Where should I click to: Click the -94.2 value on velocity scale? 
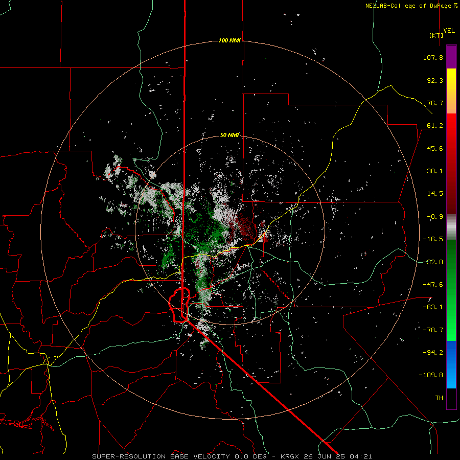tap(433, 353)
